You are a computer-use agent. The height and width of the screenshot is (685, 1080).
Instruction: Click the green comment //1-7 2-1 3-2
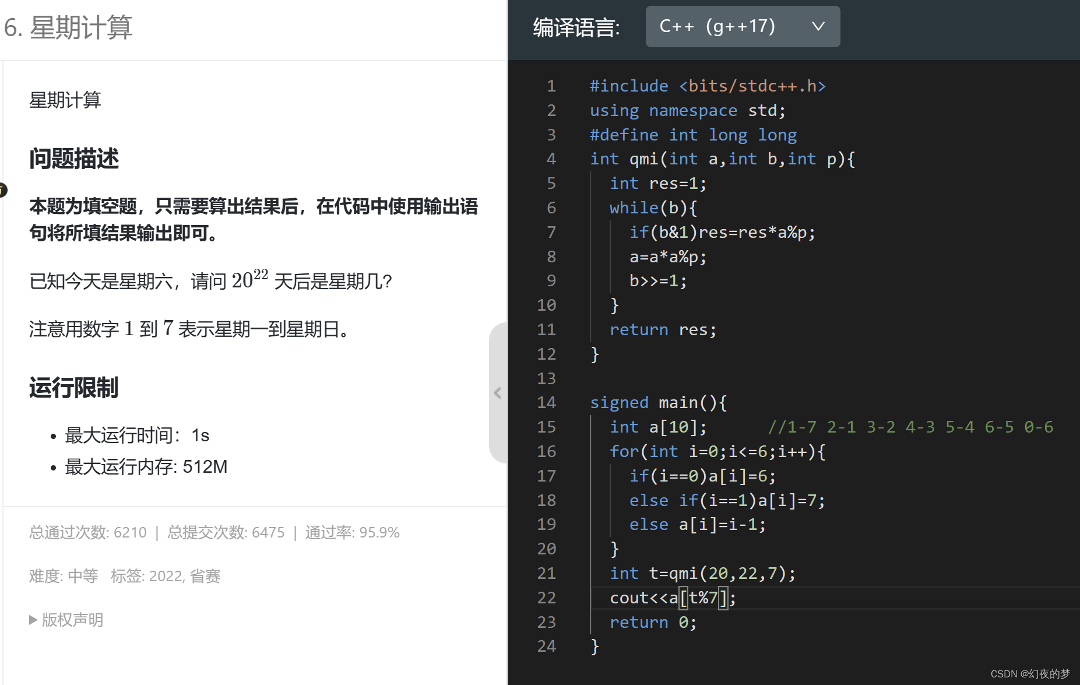(x=911, y=427)
